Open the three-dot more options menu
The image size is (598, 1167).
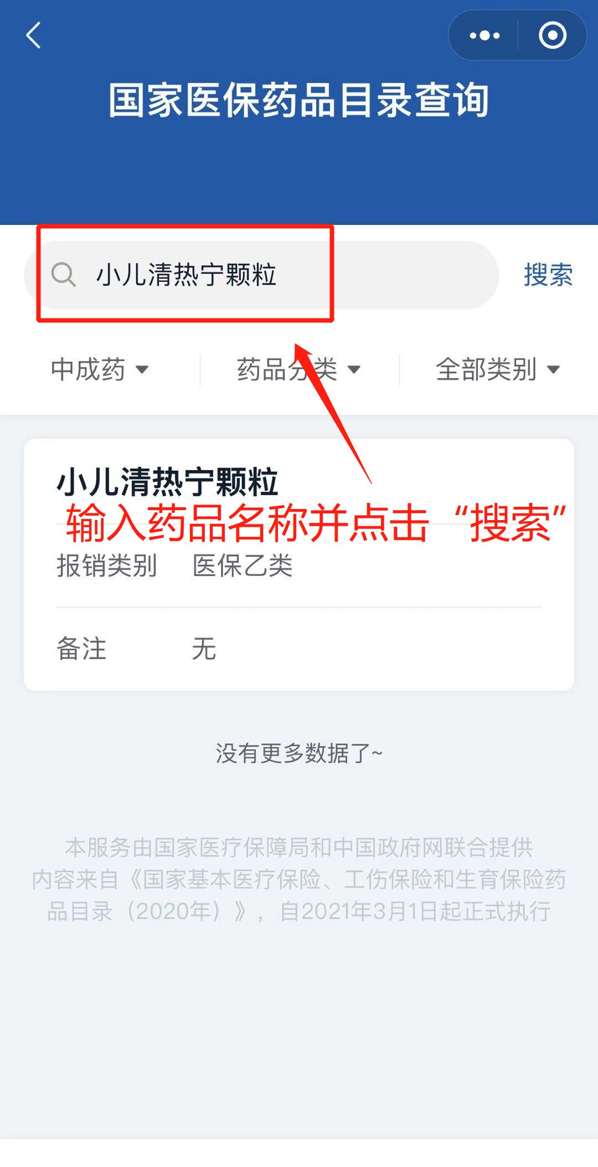484,35
